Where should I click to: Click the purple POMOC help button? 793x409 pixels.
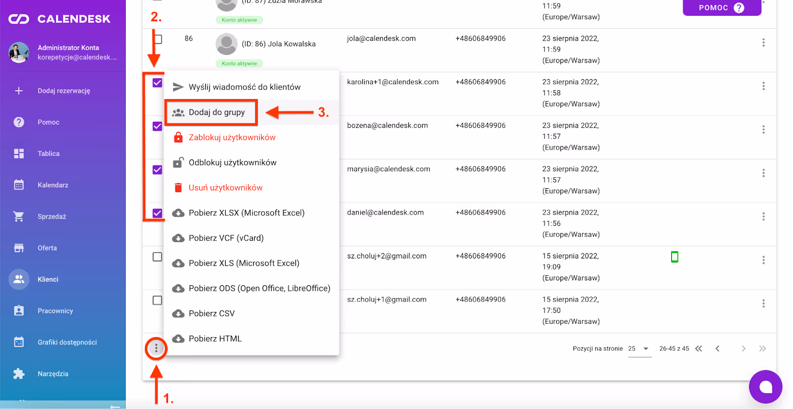[x=721, y=8]
